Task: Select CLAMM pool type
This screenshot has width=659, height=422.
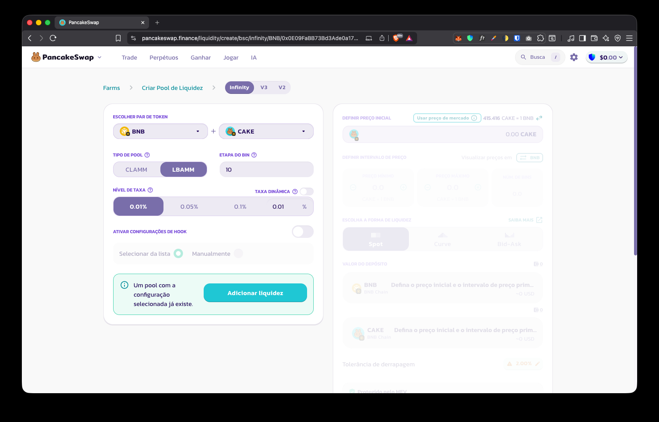Action: (137, 170)
